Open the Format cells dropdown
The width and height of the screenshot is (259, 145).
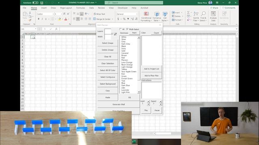point(182,20)
